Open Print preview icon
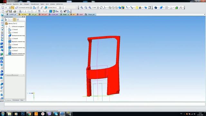Image resolution: width=206 pixels, height=116 pixels. [x=20, y=12]
